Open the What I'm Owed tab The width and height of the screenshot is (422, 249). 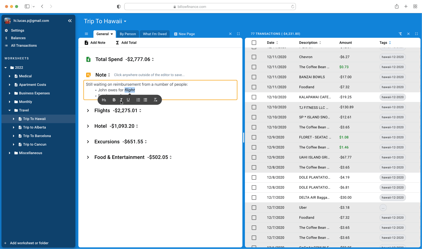155,34
